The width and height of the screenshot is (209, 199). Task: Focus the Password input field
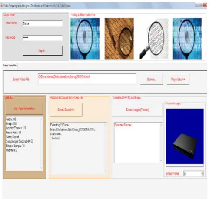[x=43, y=38]
